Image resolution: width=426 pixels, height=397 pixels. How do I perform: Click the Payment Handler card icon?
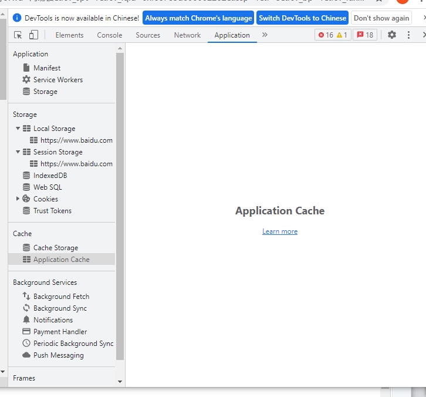pos(26,331)
